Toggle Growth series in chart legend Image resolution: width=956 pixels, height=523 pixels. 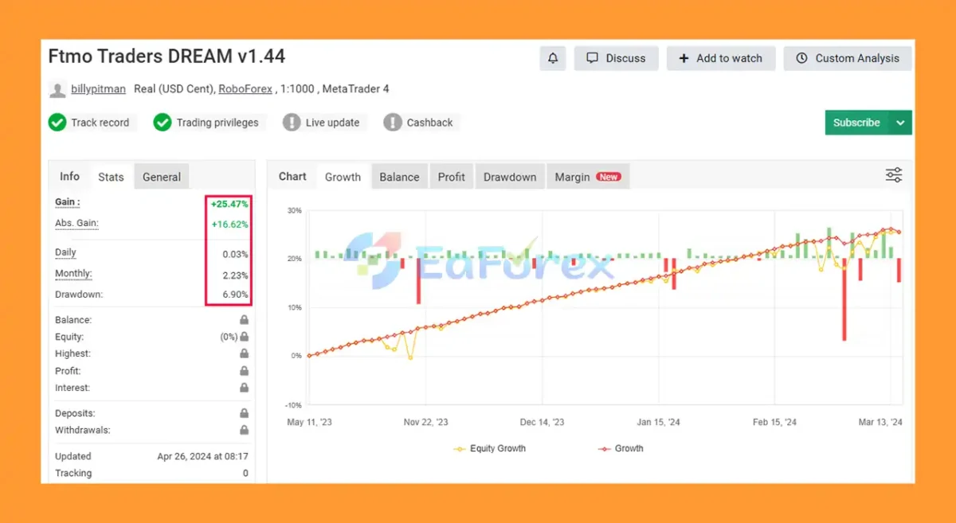[x=621, y=449]
